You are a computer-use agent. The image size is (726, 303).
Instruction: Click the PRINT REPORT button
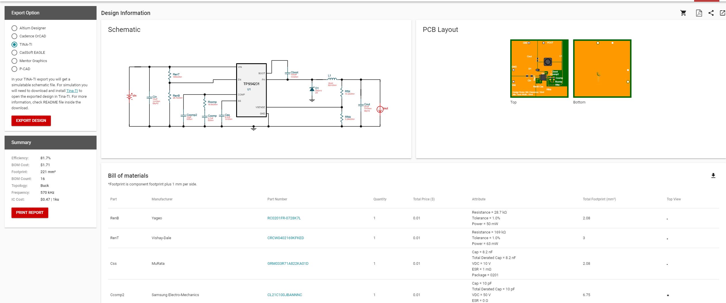[x=30, y=213]
